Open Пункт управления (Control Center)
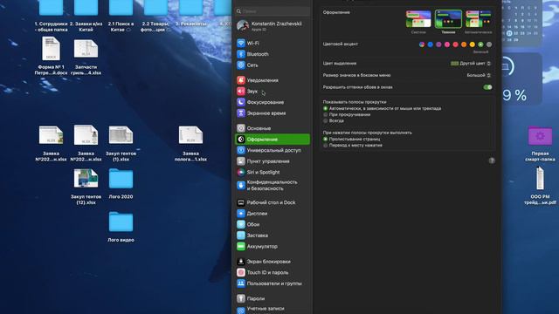559x314 pixels. click(x=273, y=161)
